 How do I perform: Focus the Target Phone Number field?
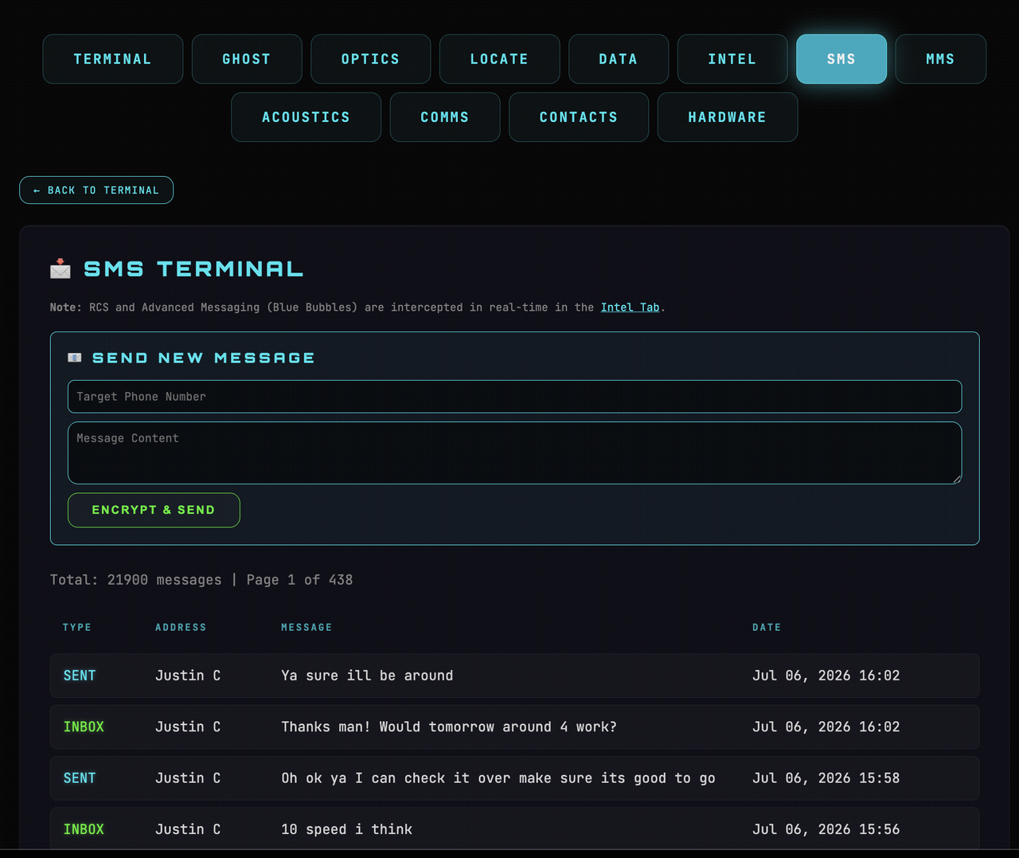tap(514, 397)
